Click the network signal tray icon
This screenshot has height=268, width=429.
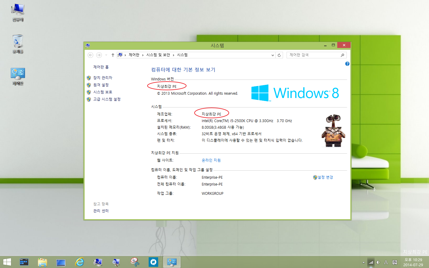coord(371,262)
